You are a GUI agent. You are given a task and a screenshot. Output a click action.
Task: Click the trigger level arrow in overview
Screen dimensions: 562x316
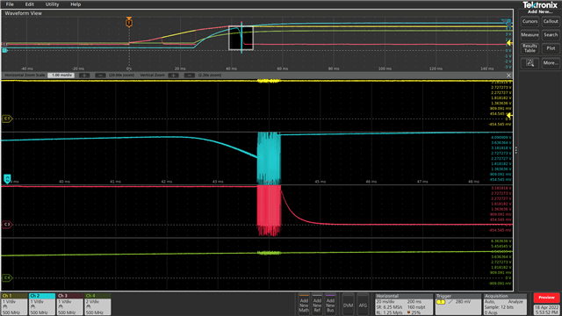509,43
